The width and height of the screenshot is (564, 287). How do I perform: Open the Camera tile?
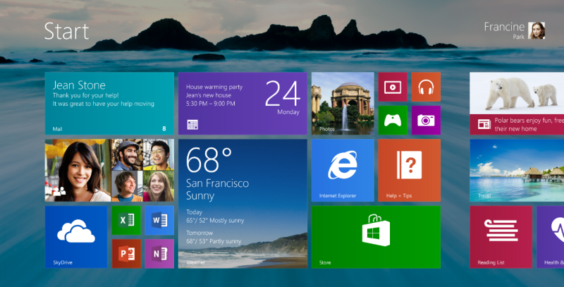[x=426, y=120]
